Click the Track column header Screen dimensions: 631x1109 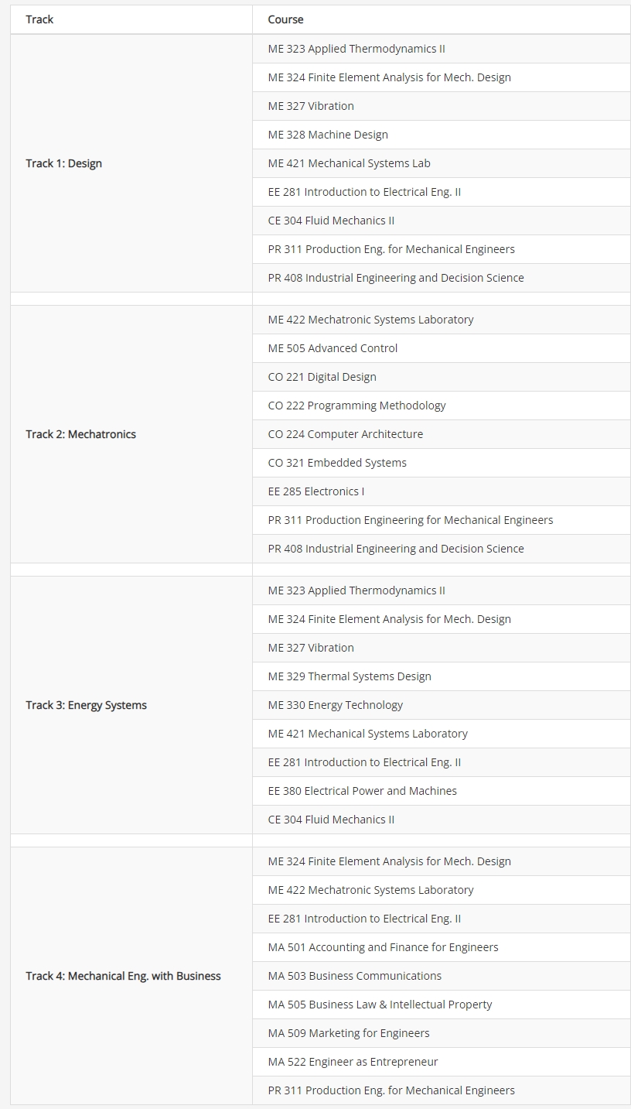coord(39,19)
